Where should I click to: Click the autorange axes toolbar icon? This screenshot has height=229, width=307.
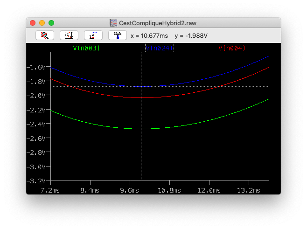click(x=69, y=35)
